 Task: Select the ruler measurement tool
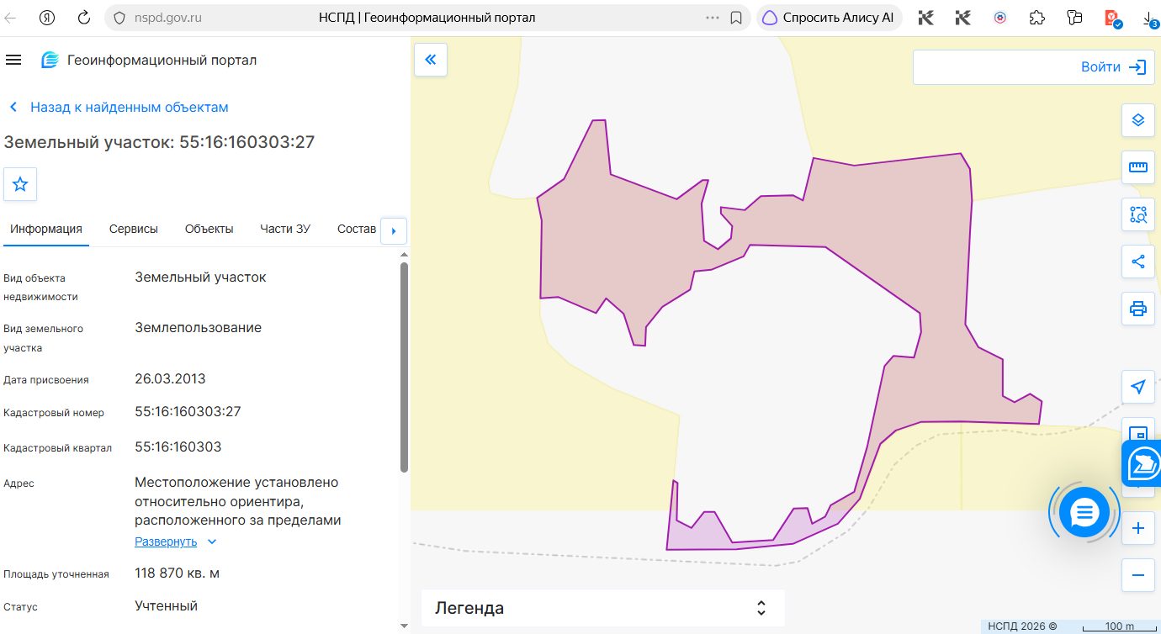tap(1138, 167)
